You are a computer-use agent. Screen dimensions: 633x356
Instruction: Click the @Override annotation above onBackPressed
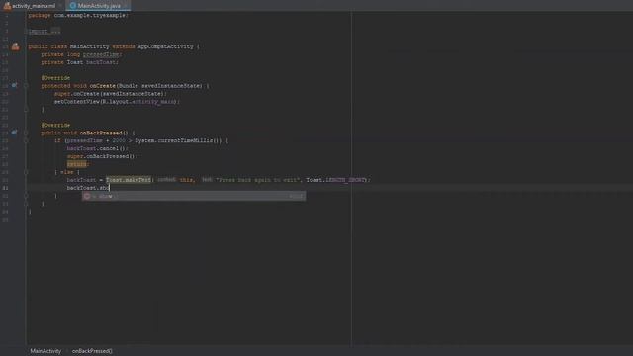coord(55,126)
